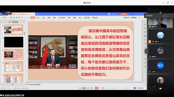174x97 pixels.
Task: Toggle the 幻灯片 thumbnails pill
Action: click(15, 22)
